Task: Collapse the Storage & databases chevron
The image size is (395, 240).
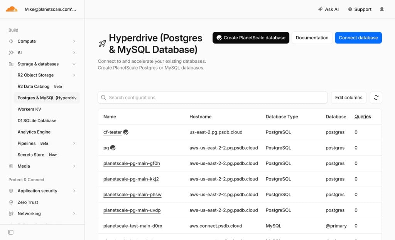Action: [74, 64]
